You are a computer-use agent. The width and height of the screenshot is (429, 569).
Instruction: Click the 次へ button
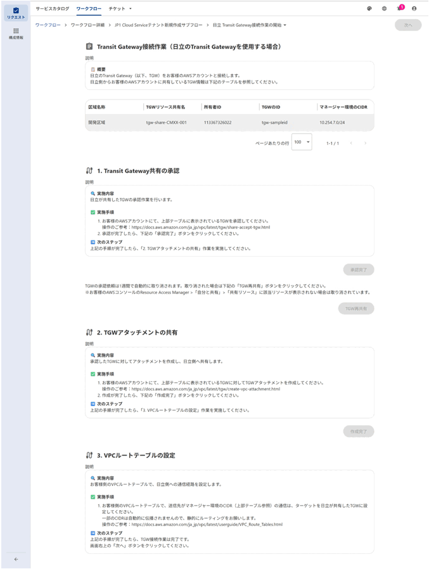click(x=408, y=25)
